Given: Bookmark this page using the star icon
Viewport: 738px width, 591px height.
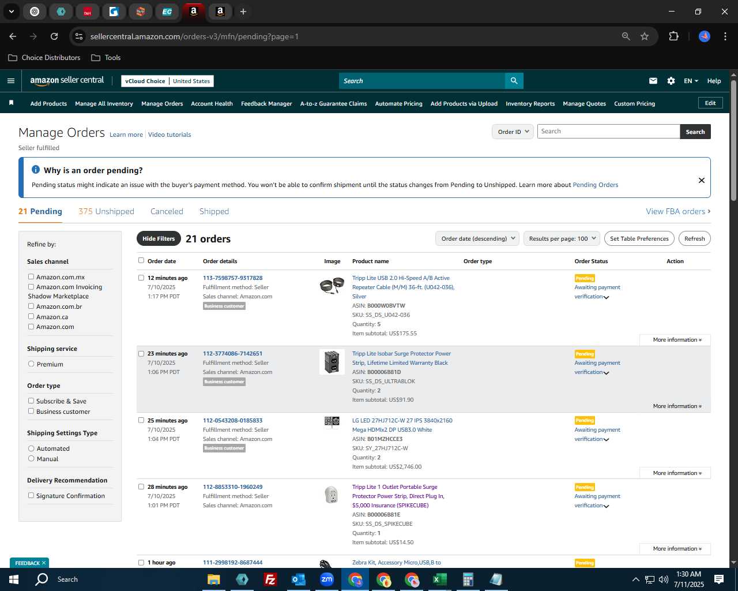Looking at the screenshot, I should click(645, 36).
